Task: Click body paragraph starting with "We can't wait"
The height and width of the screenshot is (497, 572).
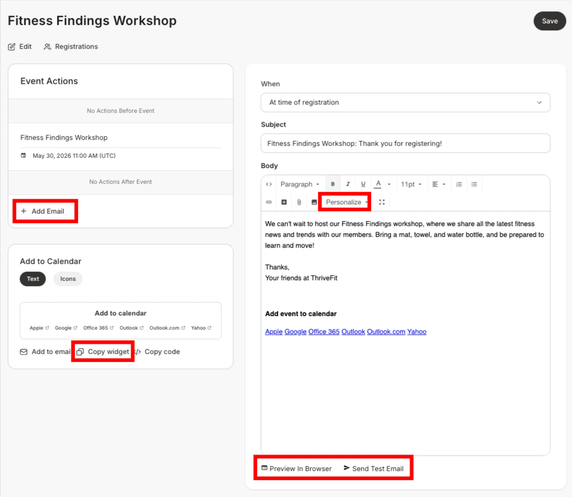Action: click(x=404, y=235)
